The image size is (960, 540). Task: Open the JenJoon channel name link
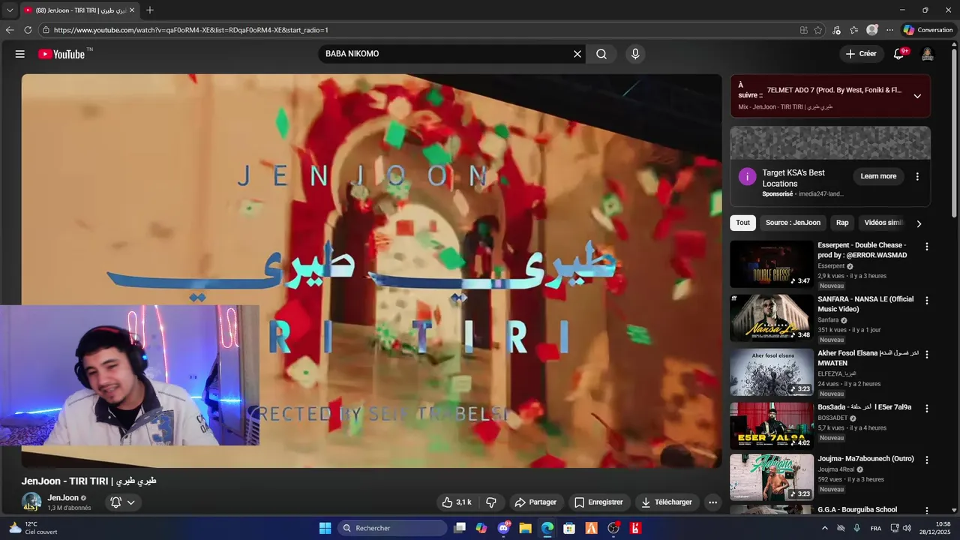63,498
